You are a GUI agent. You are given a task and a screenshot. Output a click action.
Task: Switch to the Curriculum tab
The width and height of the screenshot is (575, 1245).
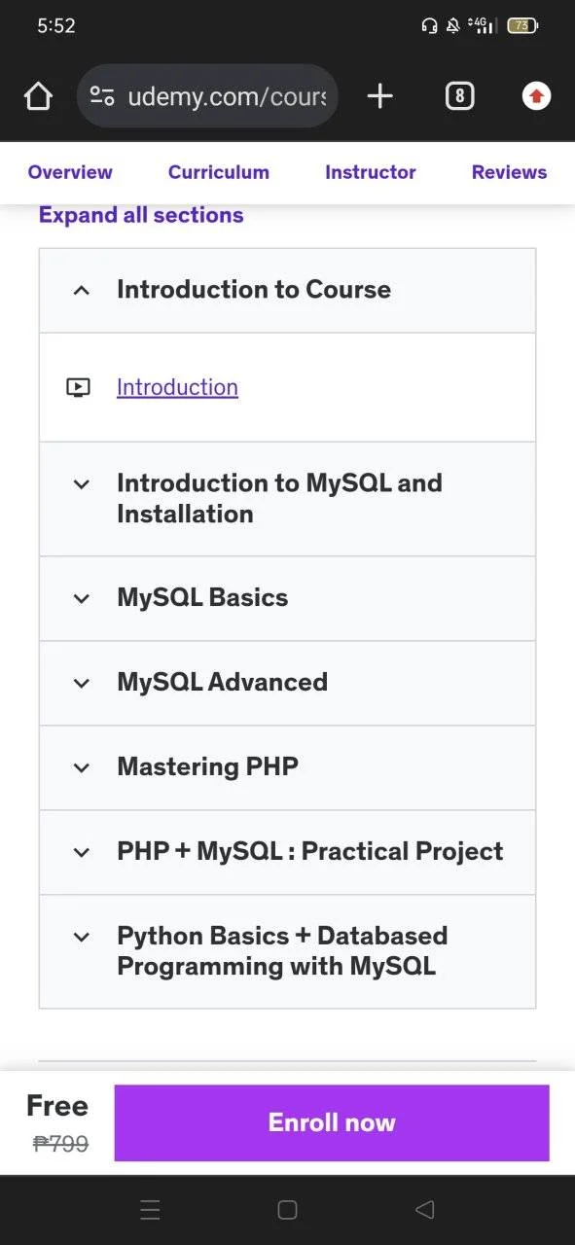click(x=219, y=172)
